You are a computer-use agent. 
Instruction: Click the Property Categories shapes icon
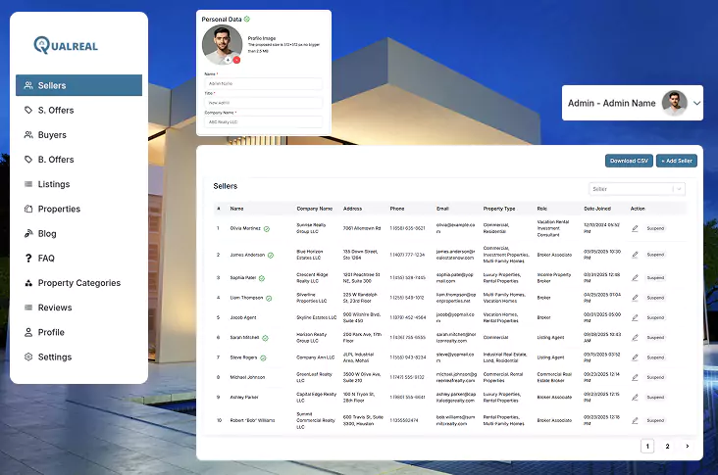click(28, 283)
